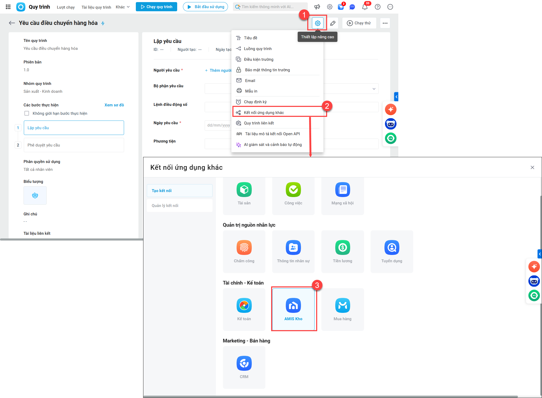Screen dimensions: 542x398
Task: Open the Xem sơ đồ link
Action: (114, 105)
